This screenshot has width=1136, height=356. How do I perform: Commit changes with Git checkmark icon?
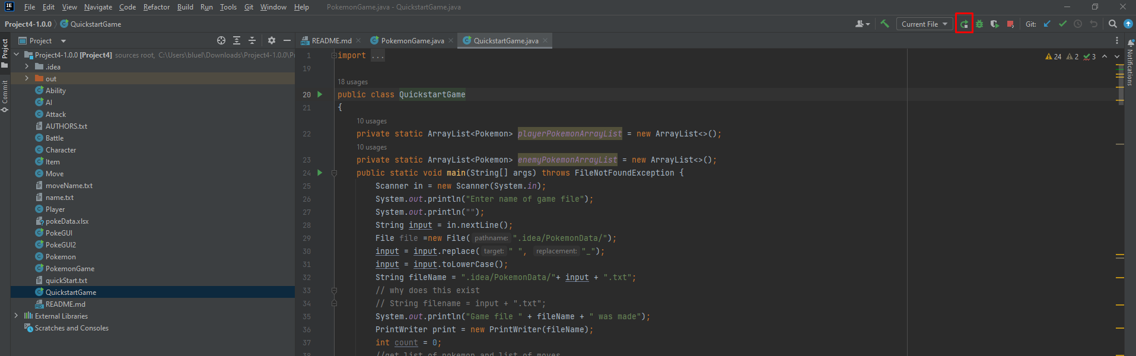click(x=1062, y=24)
